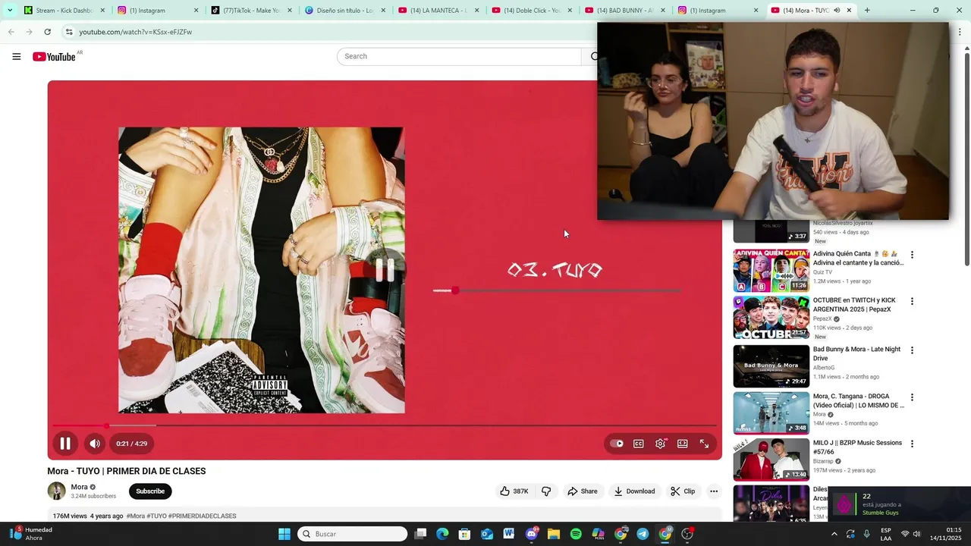The image size is (971, 546).
Task: View site information icon in address bar
Action: 69,32
